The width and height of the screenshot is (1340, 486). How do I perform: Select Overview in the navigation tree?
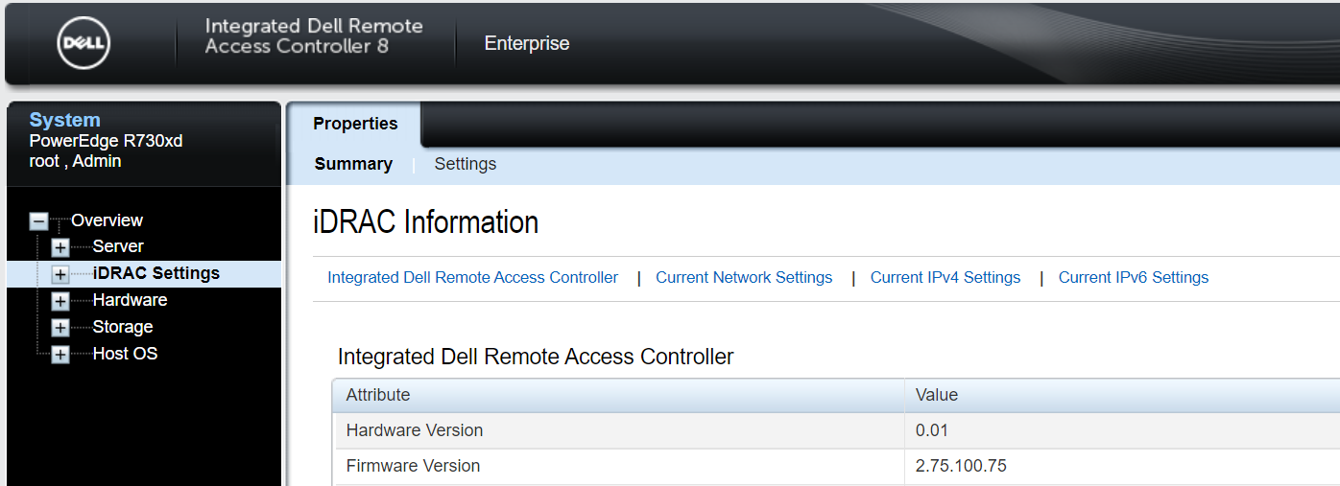pyautogui.click(x=107, y=220)
